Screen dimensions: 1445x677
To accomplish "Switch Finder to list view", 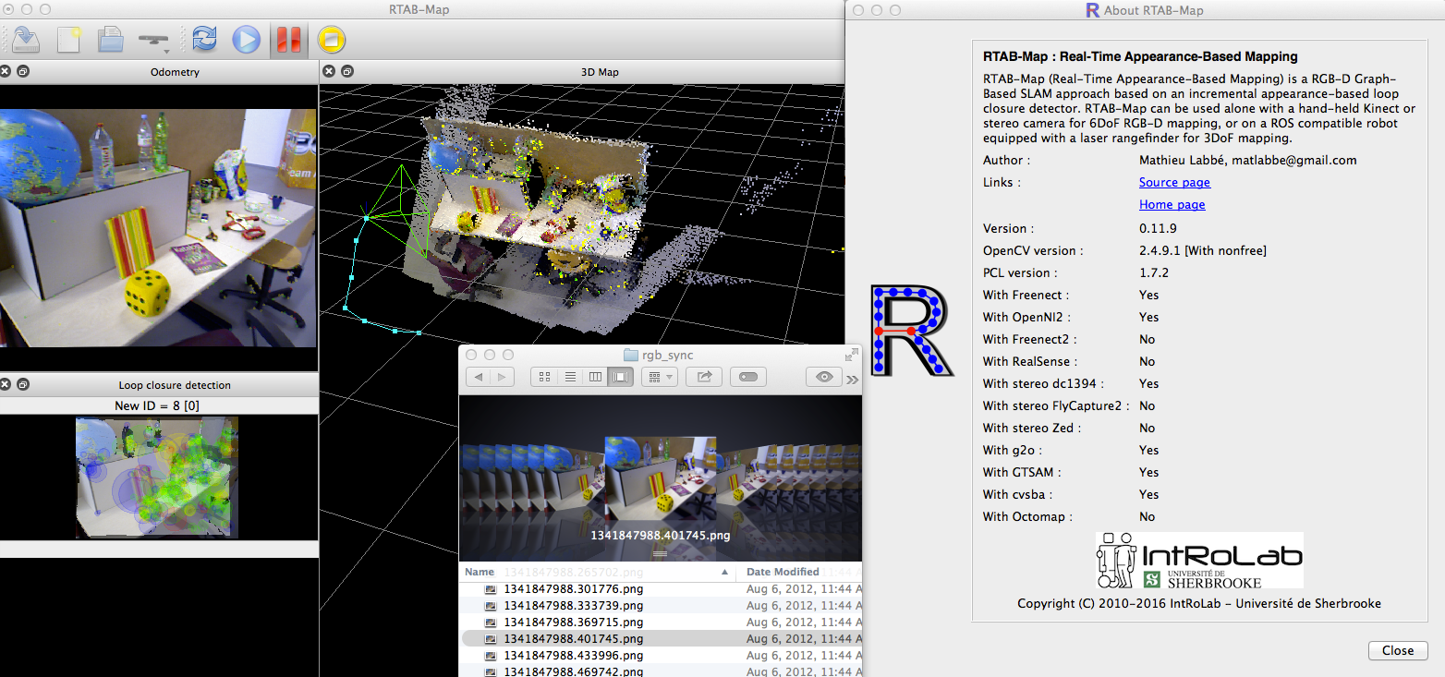I will pyautogui.click(x=570, y=377).
